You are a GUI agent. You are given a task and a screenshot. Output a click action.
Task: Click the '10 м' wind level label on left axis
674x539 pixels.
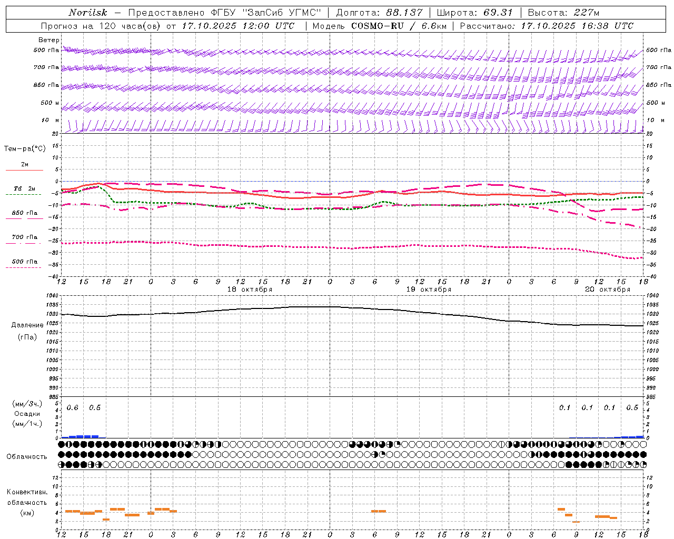coord(50,121)
